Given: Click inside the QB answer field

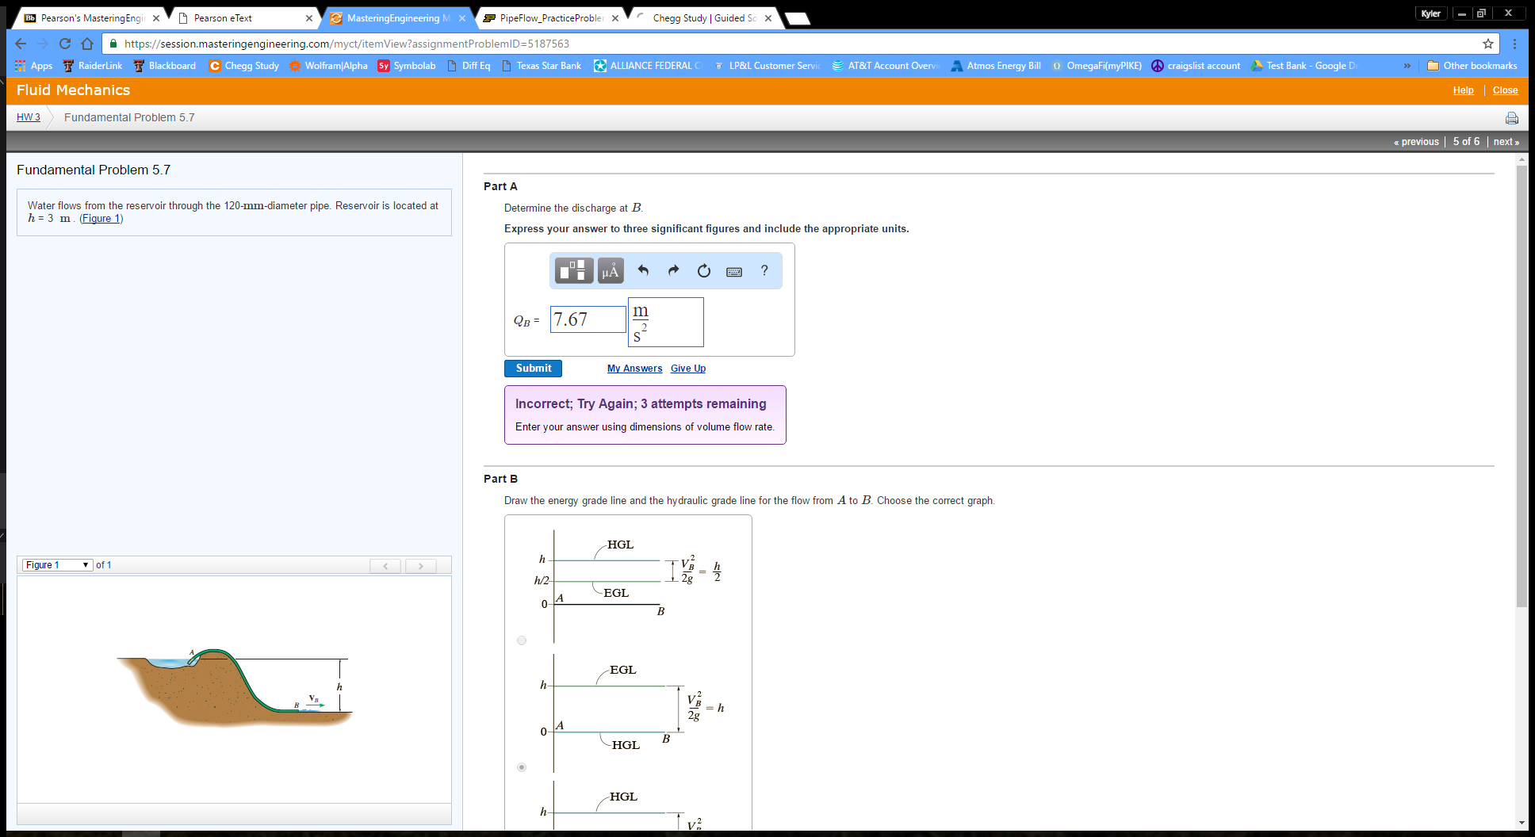Looking at the screenshot, I should point(587,319).
